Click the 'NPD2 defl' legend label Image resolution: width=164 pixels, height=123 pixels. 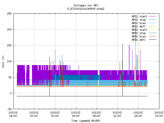pyautogui.click(x=139, y=26)
